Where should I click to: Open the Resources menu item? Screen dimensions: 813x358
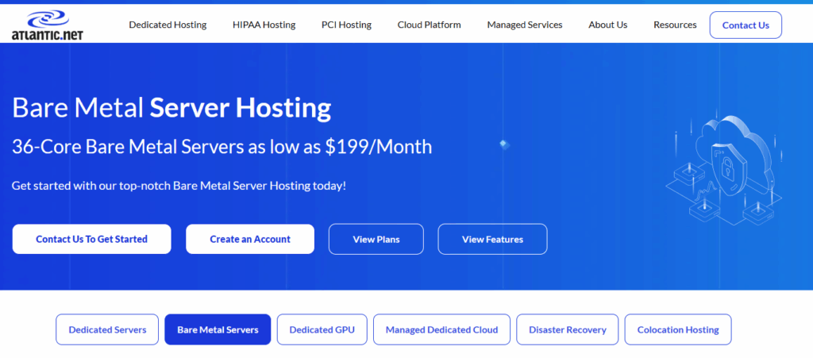pos(675,25)
